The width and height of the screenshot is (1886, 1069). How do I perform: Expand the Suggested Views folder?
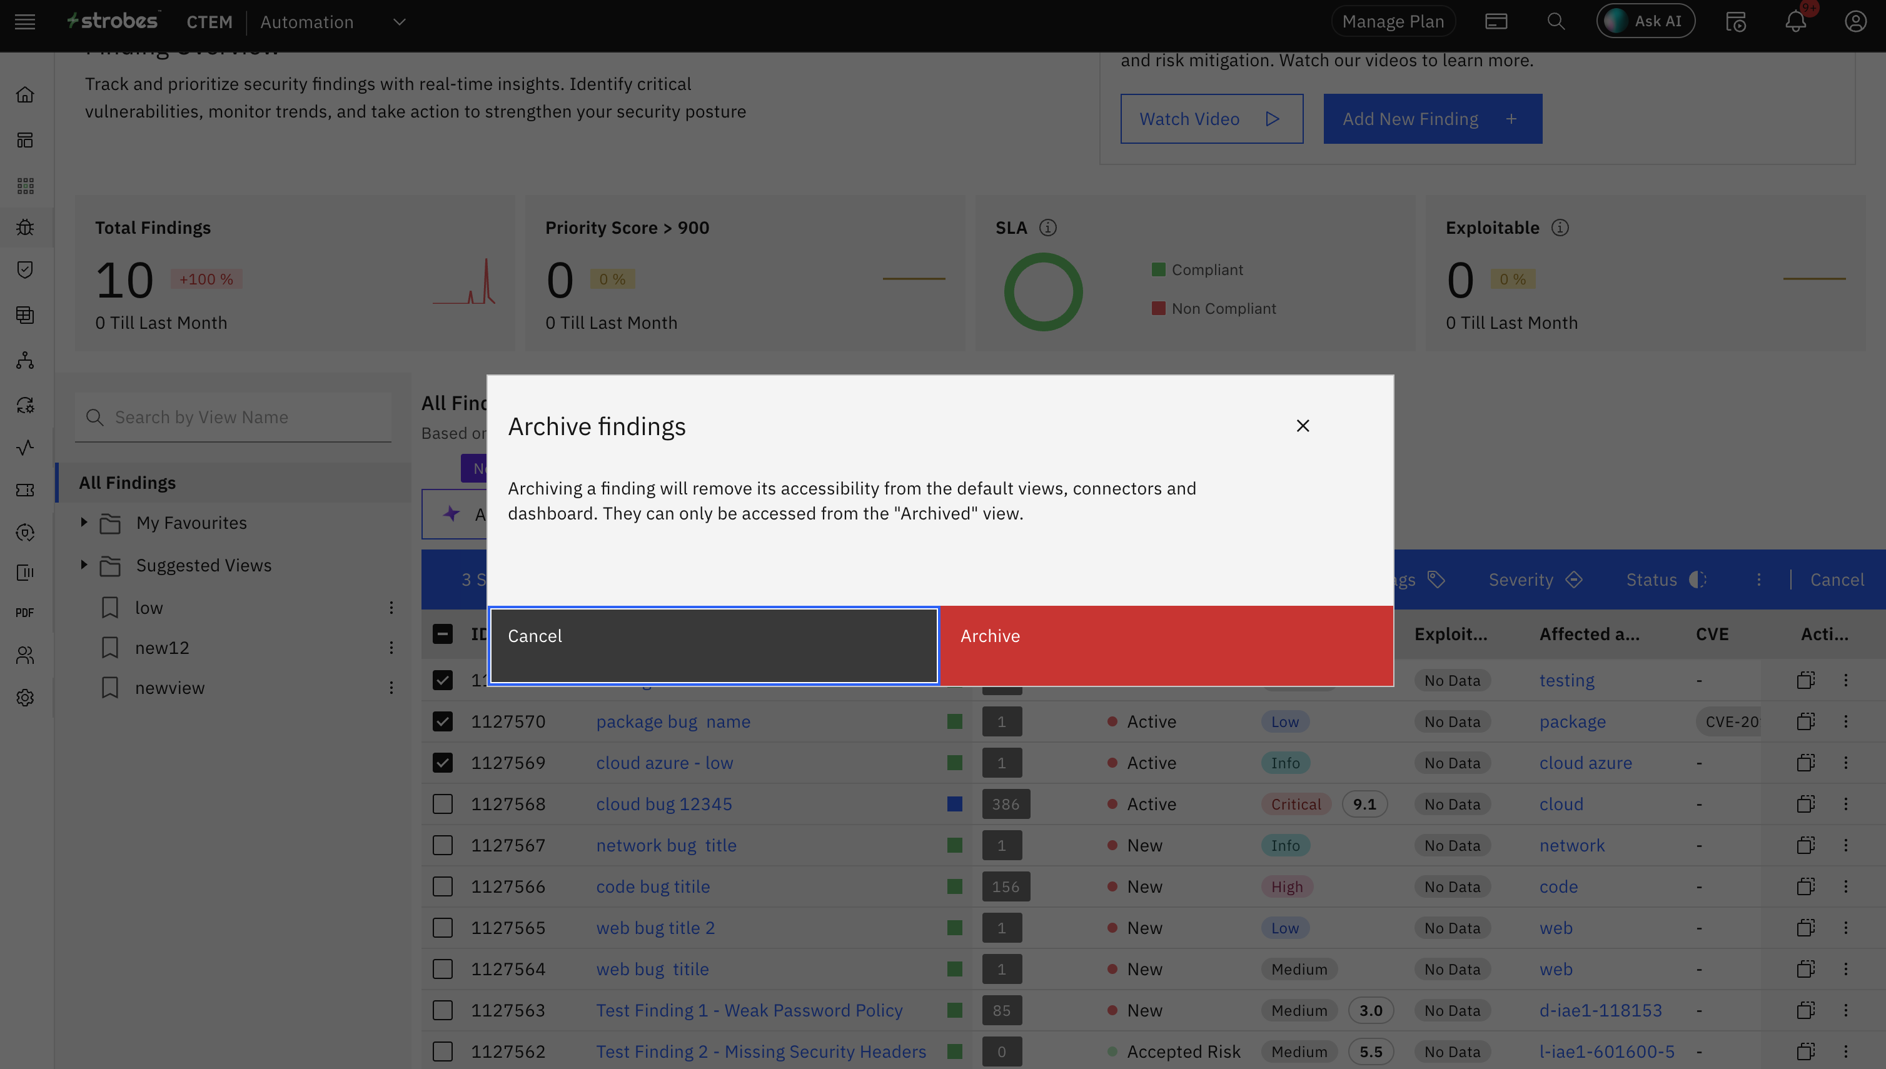coord(84,565)
